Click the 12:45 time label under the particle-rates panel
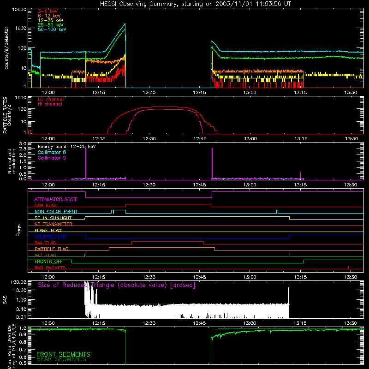Viewport: 369px width, 369px height. (x=200, y=139)
